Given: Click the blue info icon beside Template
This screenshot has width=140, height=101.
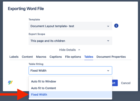Looking at the screenshot, I should pyautogui.click(x=116, y=26).
